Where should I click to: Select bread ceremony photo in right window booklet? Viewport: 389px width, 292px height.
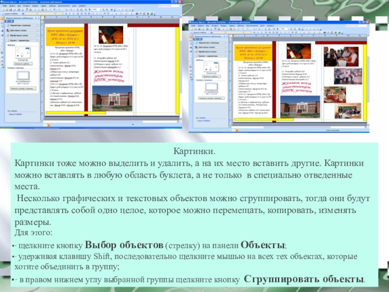coord(341,56)
